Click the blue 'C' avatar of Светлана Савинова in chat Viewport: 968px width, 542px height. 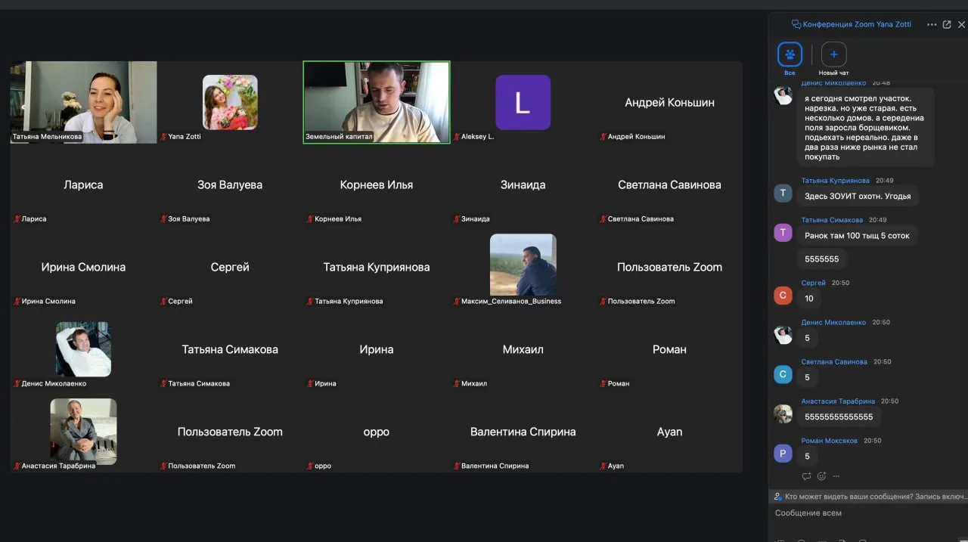coord(783,374)
